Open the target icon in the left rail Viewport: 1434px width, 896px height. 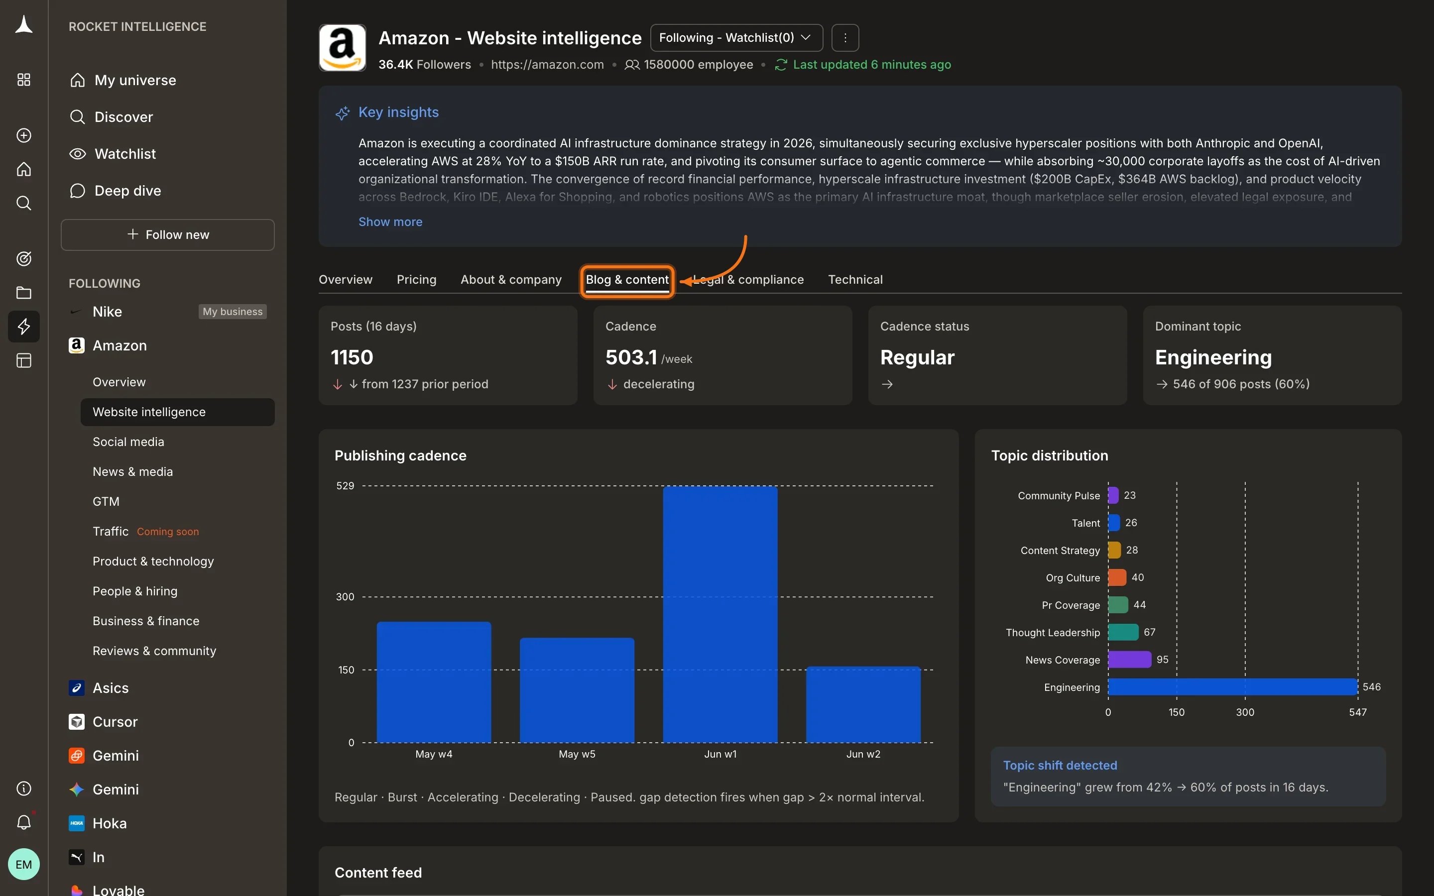(24, 258)
